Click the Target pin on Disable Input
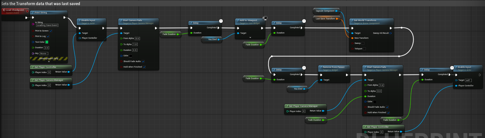This screenshot has width=485, height=138. tap(80, 33)
